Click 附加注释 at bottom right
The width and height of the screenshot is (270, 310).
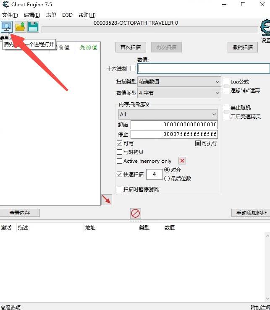[260, 307]
